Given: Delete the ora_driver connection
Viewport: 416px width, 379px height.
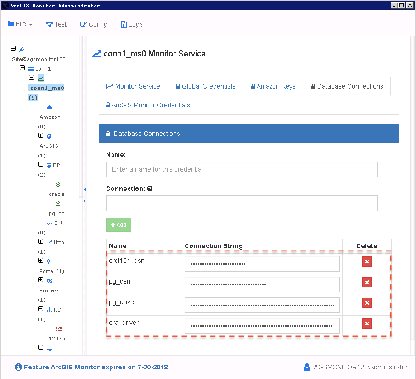Looking at the screenshot, I should pyautogui.click(x=367, y=323).
